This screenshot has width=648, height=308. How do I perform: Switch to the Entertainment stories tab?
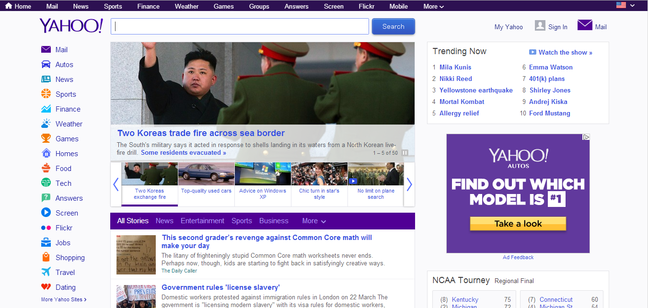pyautogui.click(x=202, y=221)
